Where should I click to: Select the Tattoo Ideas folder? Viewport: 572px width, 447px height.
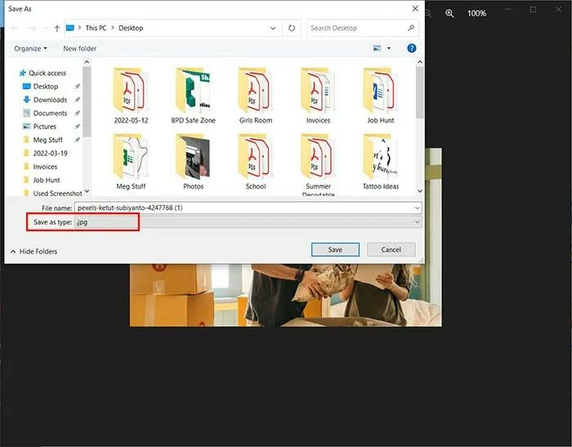(x=380, y=162)
